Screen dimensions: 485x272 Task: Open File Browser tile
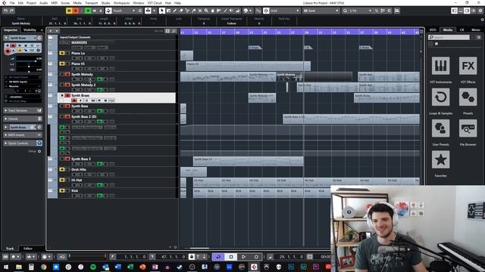point(468,128)
